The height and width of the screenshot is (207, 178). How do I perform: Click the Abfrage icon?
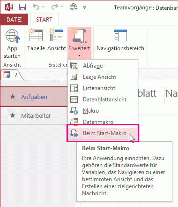(74, 66)
